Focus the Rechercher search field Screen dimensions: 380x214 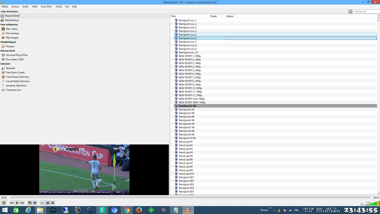click(367, 11)
